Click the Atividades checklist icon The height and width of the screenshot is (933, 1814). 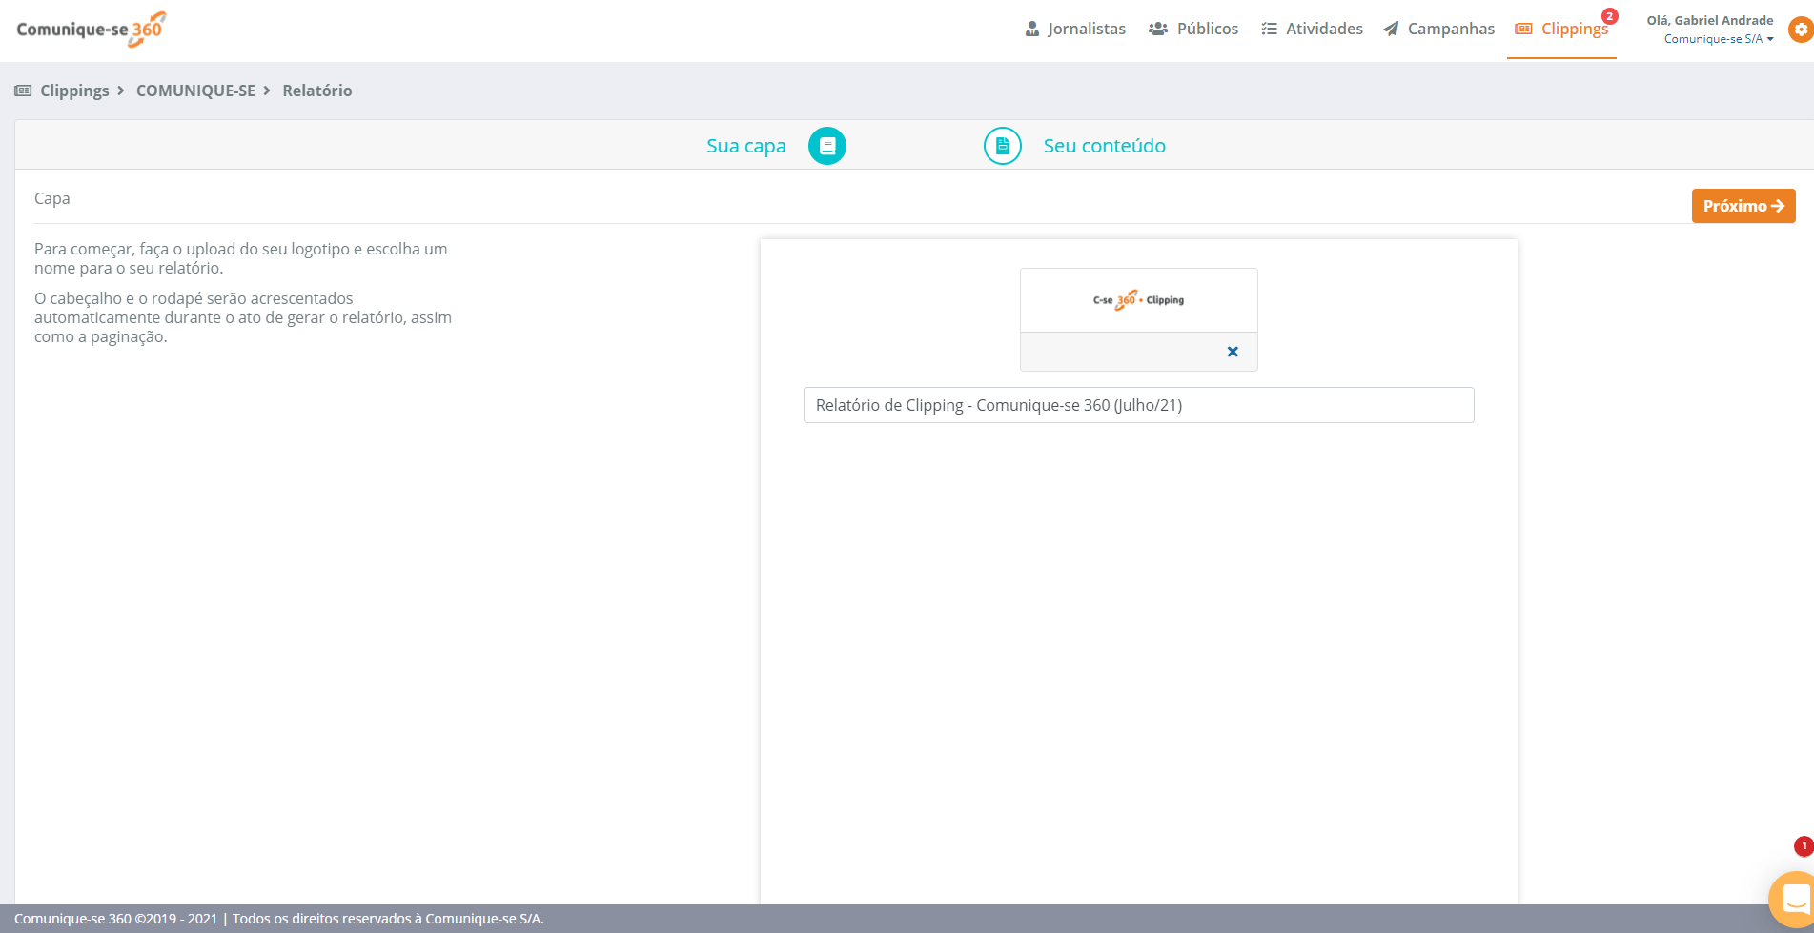1270,29
